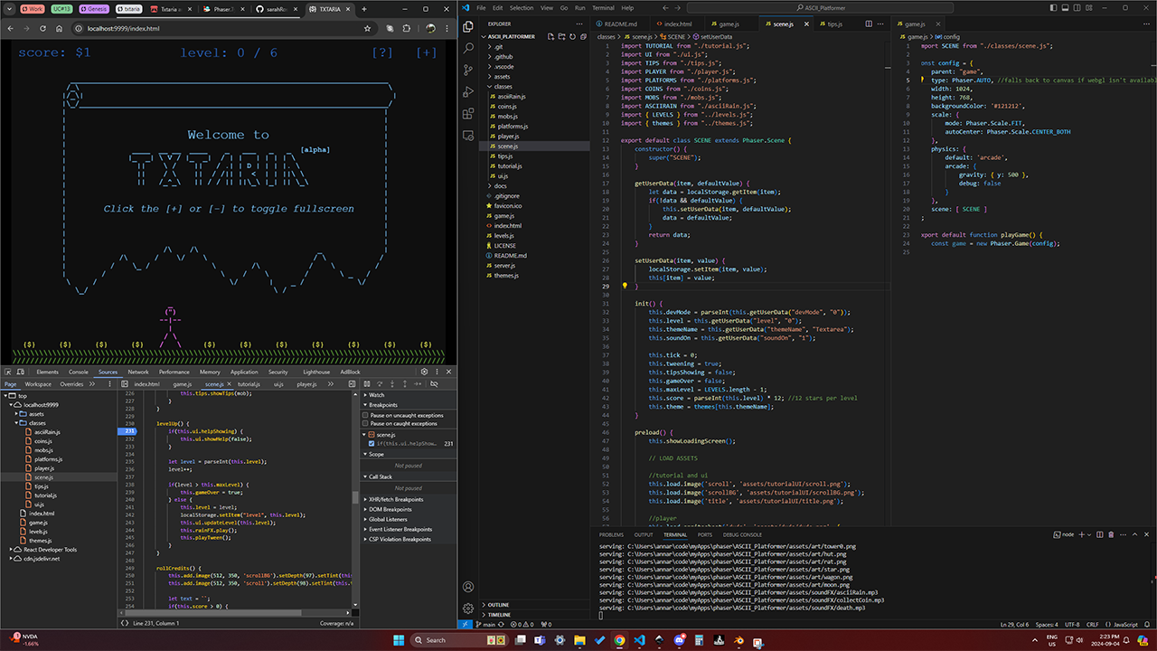Open README.md in the Explorer
This screenshot has width=1157, height=651.
(x=510, y=255)
